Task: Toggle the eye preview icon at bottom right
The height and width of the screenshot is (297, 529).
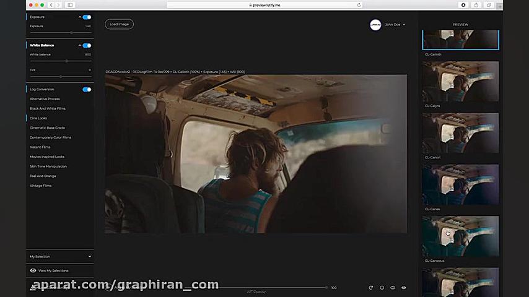Action: click(x=403, y=288)
